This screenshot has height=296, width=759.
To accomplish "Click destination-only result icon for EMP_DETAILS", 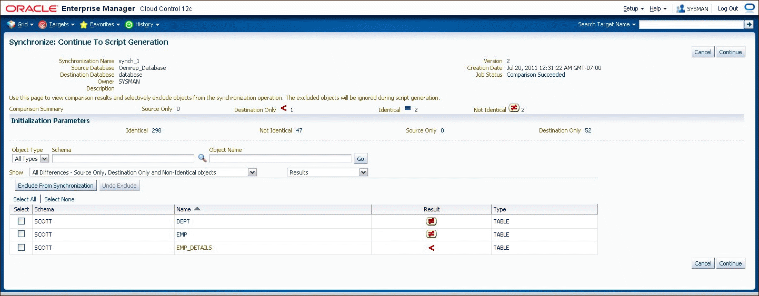I will point(431,248).
